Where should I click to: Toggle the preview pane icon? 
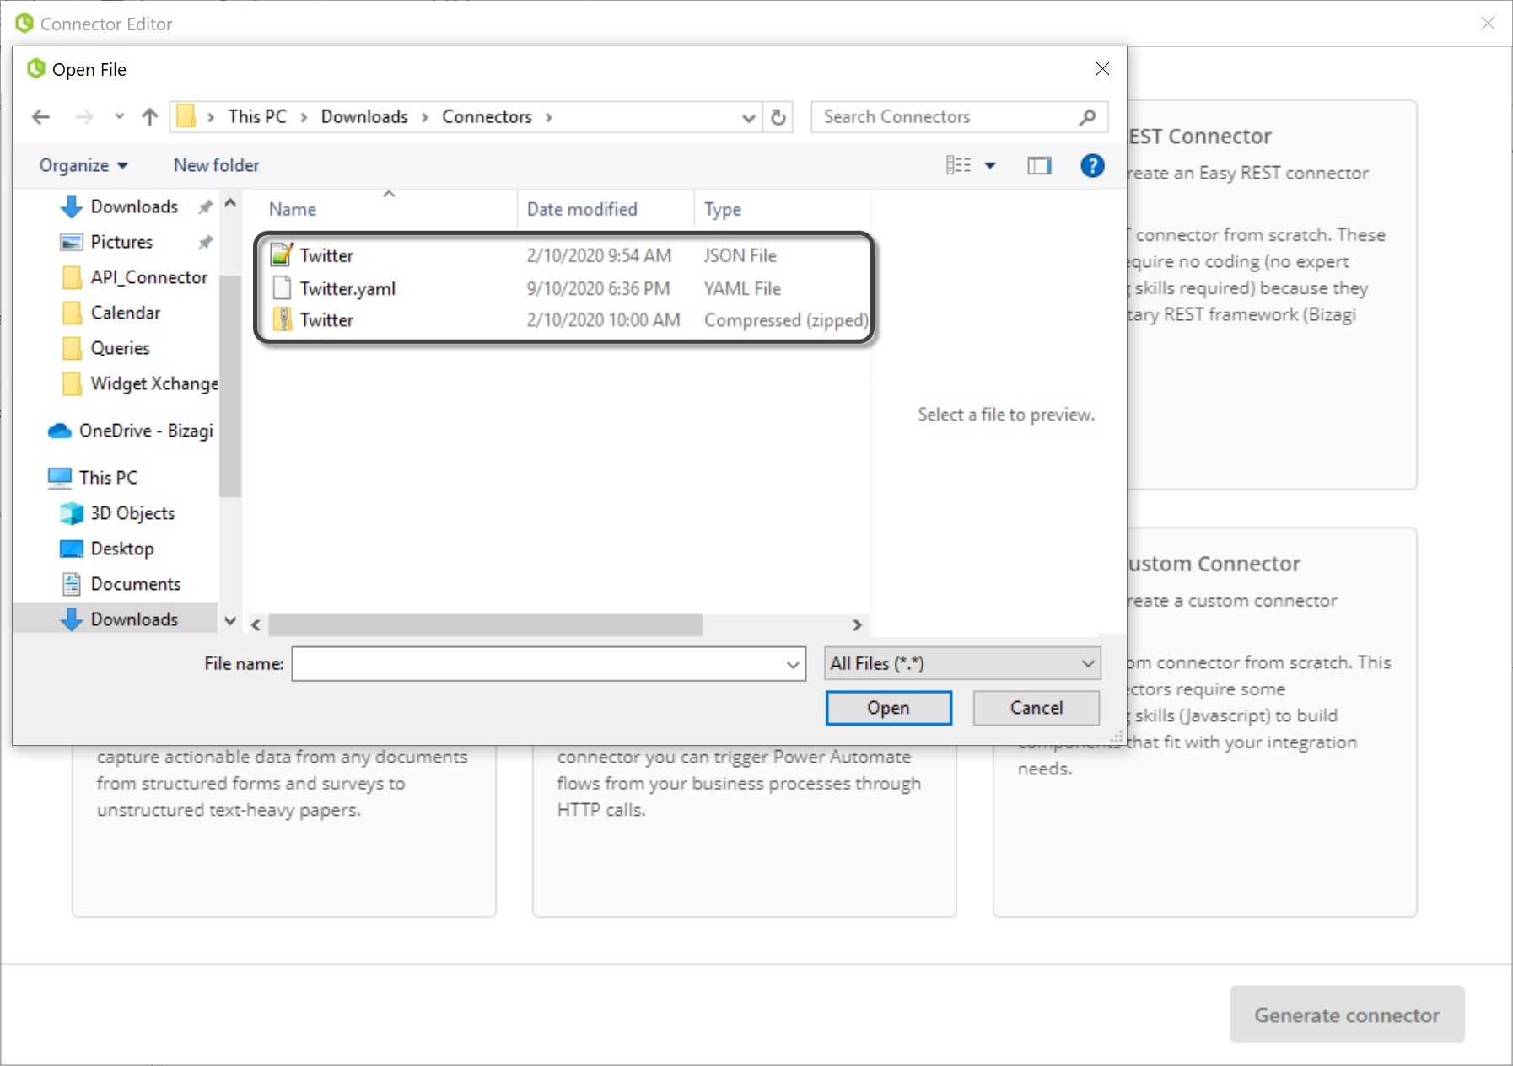[x=1039, y=165]
